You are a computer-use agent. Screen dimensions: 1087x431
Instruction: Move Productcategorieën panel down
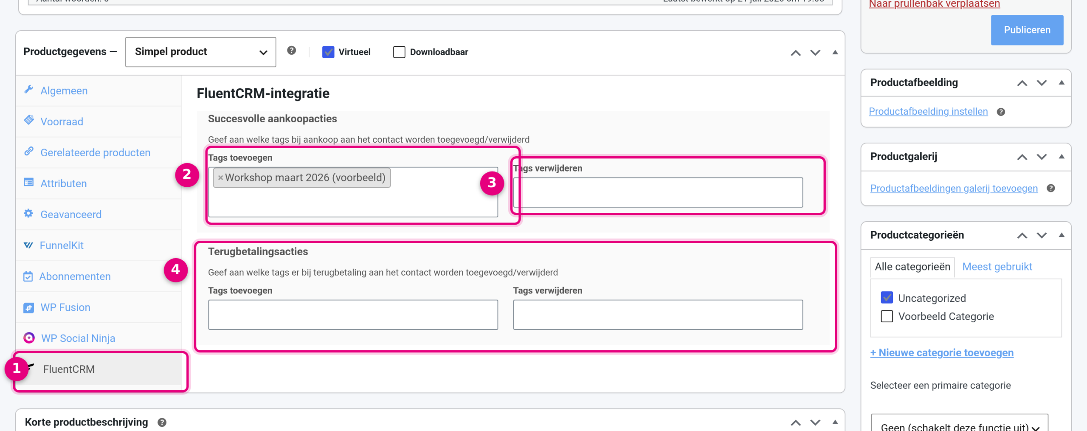pos(1042,235)
